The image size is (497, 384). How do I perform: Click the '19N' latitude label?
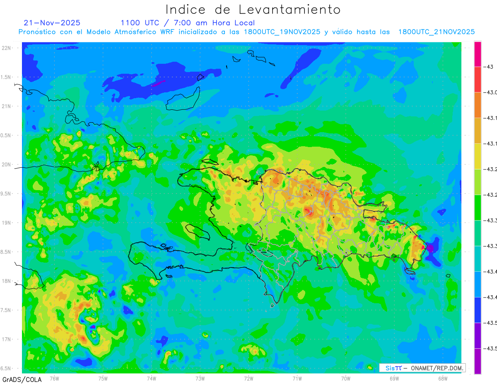click(6, 223)
